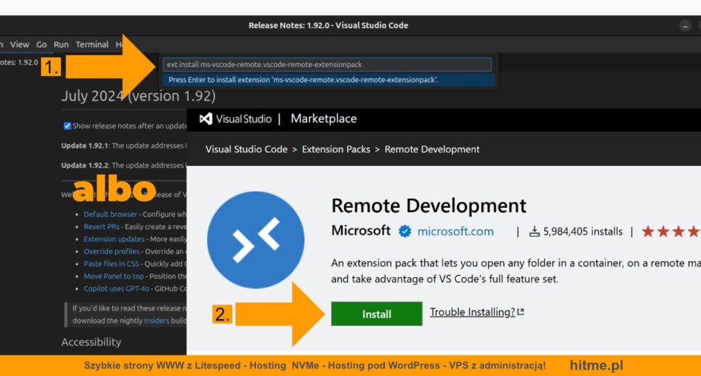This screenshot has height=376, width=701.
Task: Click the verified publisher badge icon
Action: (x=405, y=231)
